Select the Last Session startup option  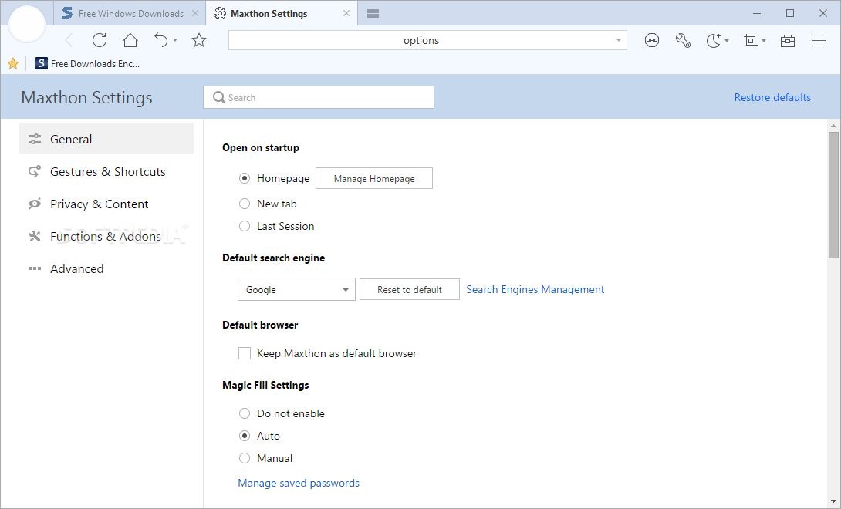tap(245, 226)
